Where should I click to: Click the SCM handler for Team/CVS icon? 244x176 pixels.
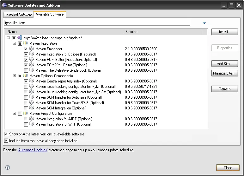tap(31, 102)
